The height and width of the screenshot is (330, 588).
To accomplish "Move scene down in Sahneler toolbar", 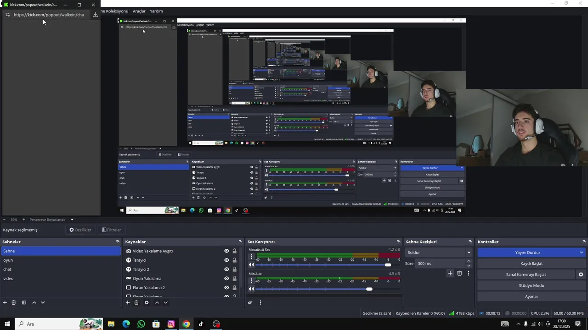I will point(43,302).
